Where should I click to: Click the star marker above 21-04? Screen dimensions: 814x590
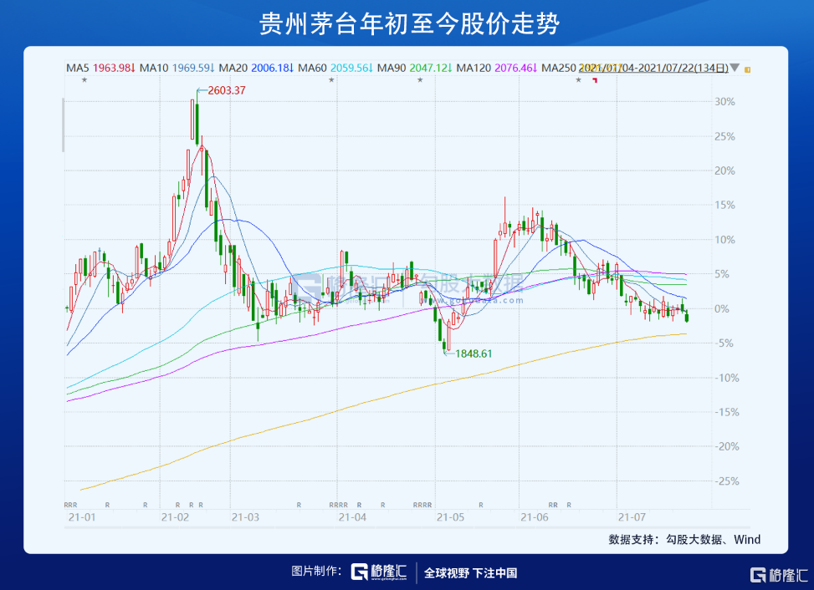332,80
